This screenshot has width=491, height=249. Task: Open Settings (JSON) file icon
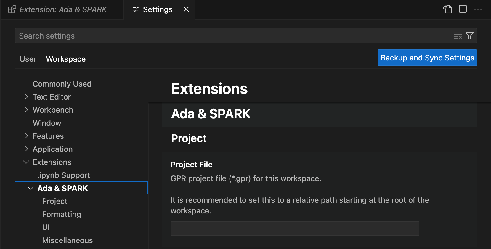click(447, 9)
